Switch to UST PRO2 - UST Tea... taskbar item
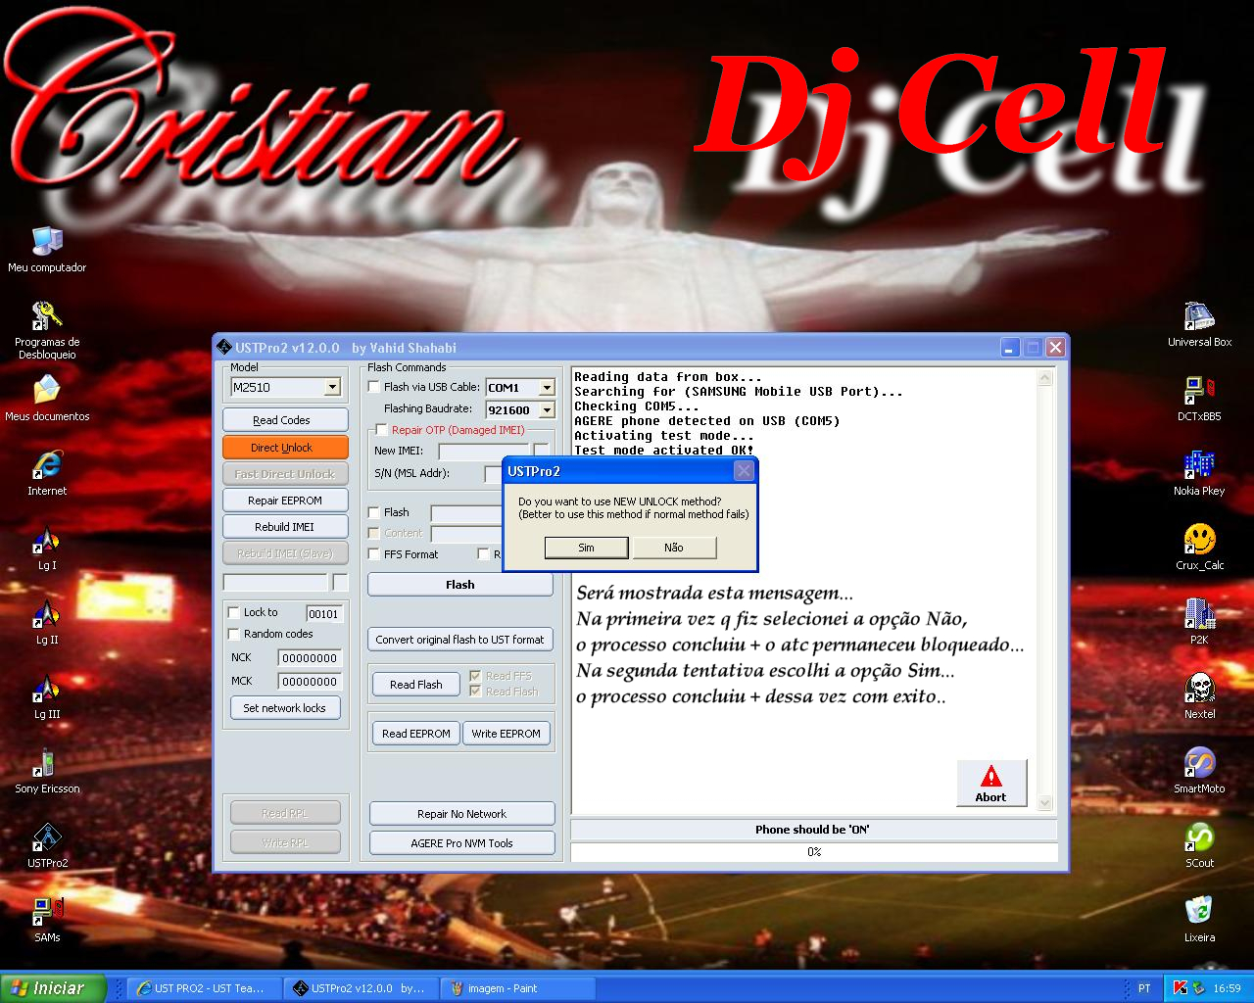The height and width of the screenshot is (1003, 1254). point(205,988)
